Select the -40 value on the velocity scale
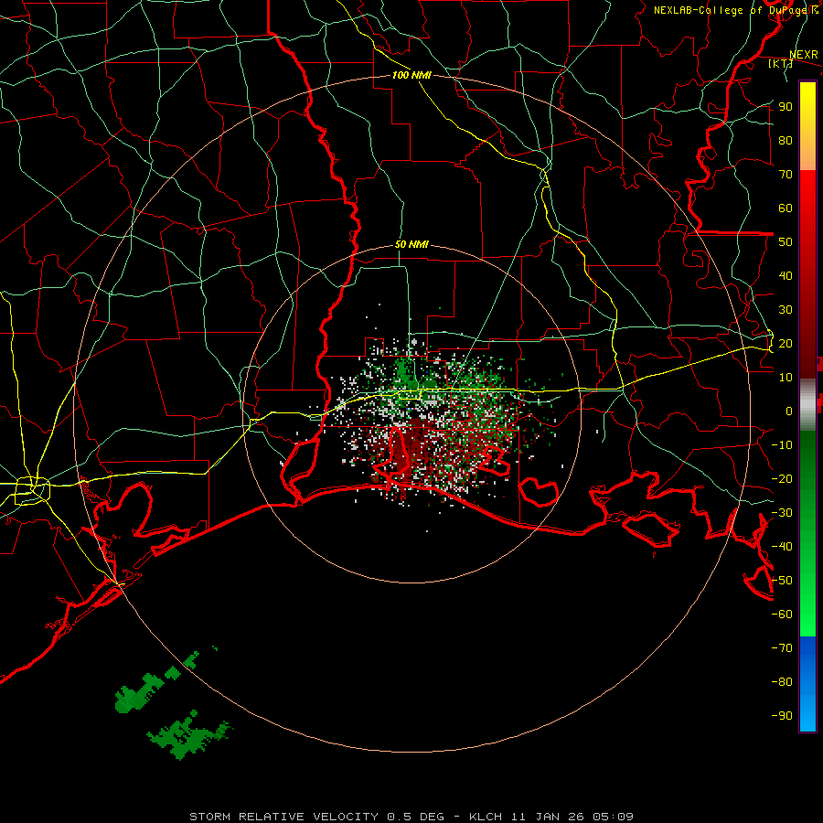This screenshot has height=823, width=823. tap(782, 547)
